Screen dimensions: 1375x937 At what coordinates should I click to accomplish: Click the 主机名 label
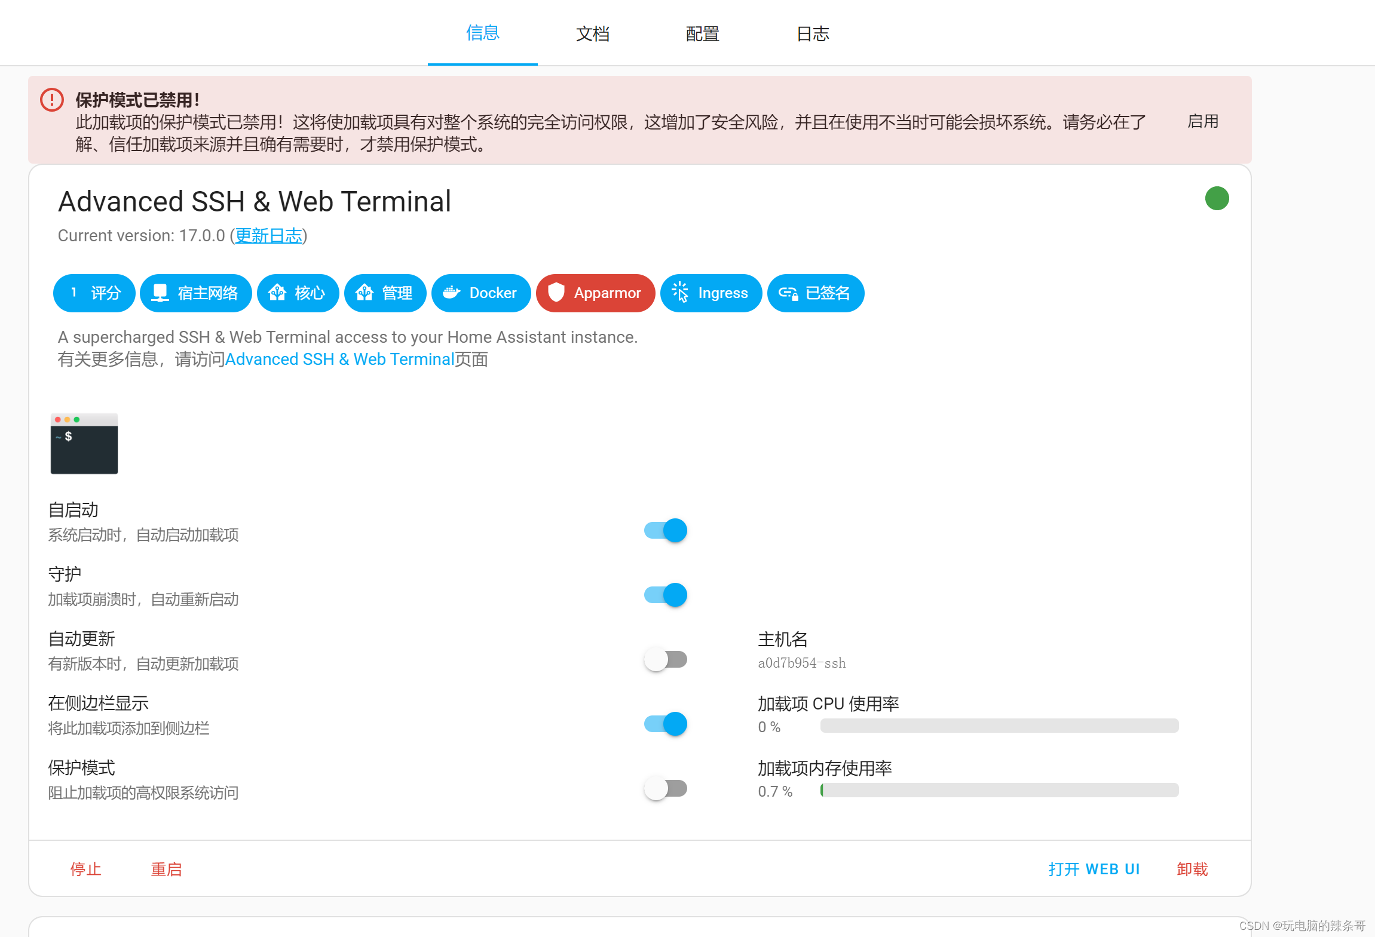(x=783, y=640)
